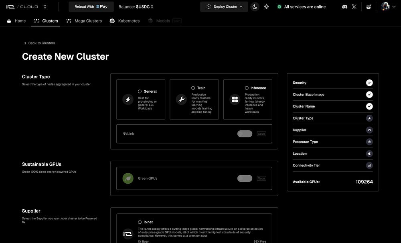Open the Discord link icon
The image size is (401, 243).
point(345,7)
